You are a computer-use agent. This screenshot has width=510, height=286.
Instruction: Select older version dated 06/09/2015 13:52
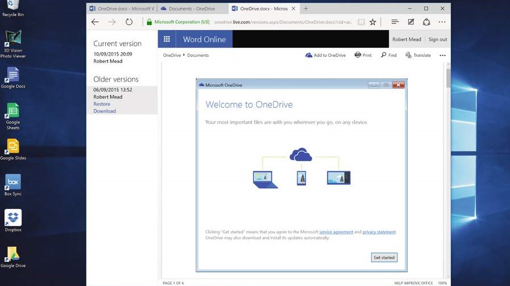click(113, 90)
